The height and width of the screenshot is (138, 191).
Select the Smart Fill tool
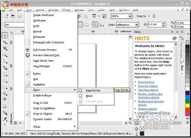[x=5, y=67]
